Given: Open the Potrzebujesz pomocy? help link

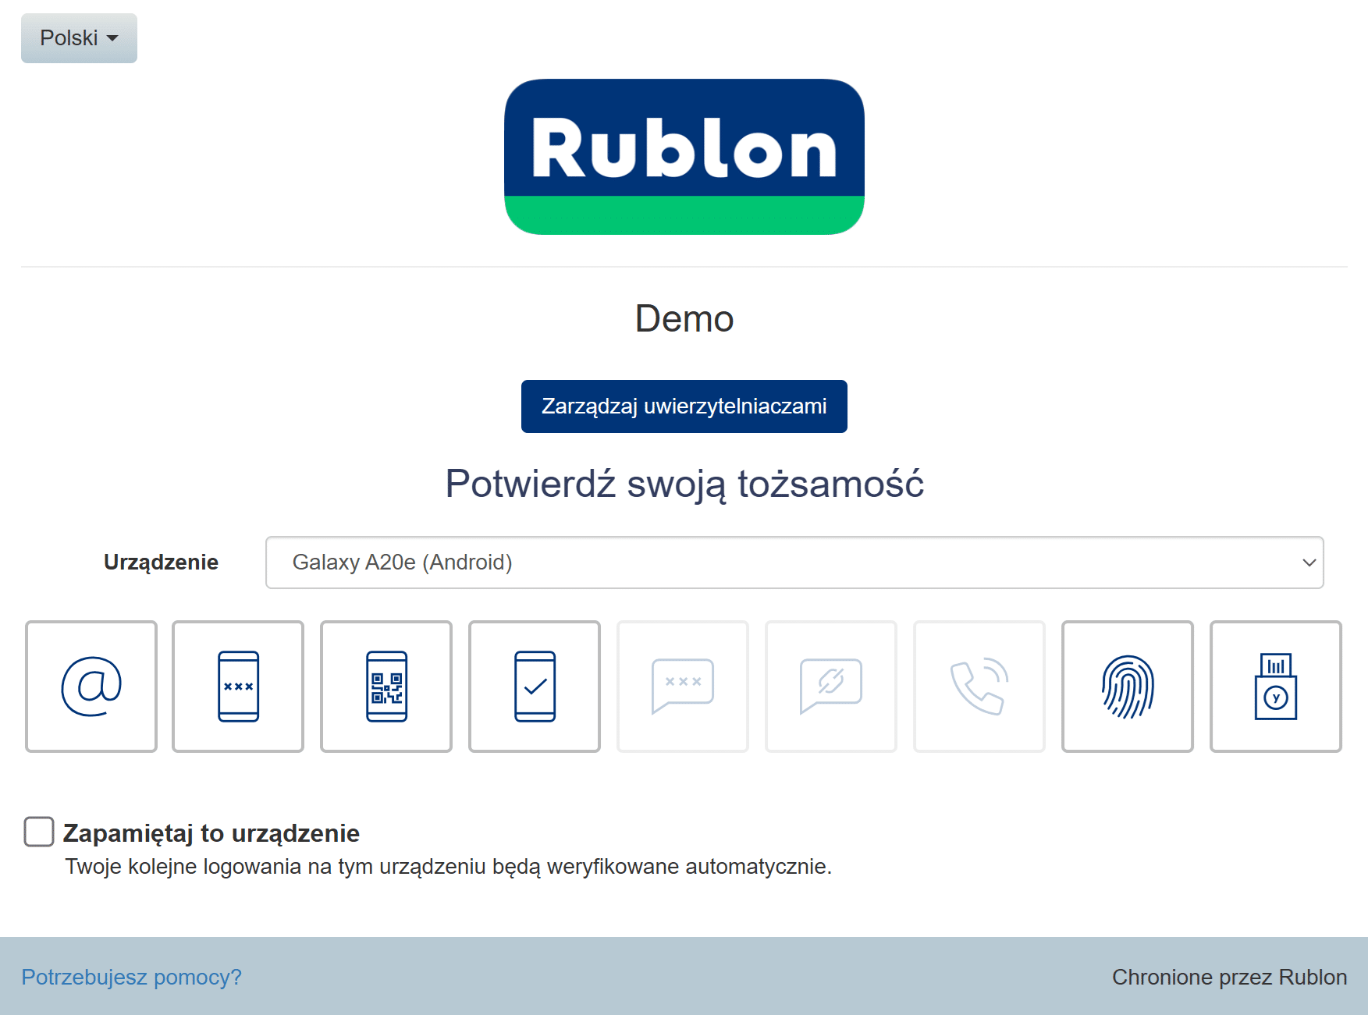Looking at the screenshot, I should (131, 977).
